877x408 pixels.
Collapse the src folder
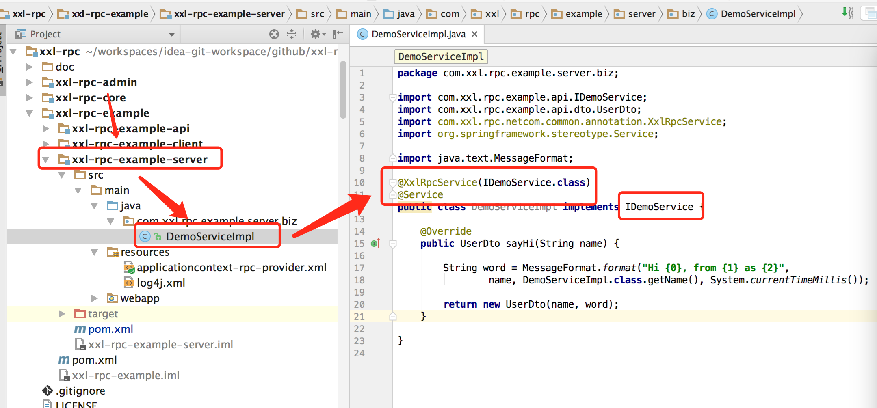(x=62, y=175)
